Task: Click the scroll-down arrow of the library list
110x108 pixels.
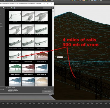Action: pos(53,86)
